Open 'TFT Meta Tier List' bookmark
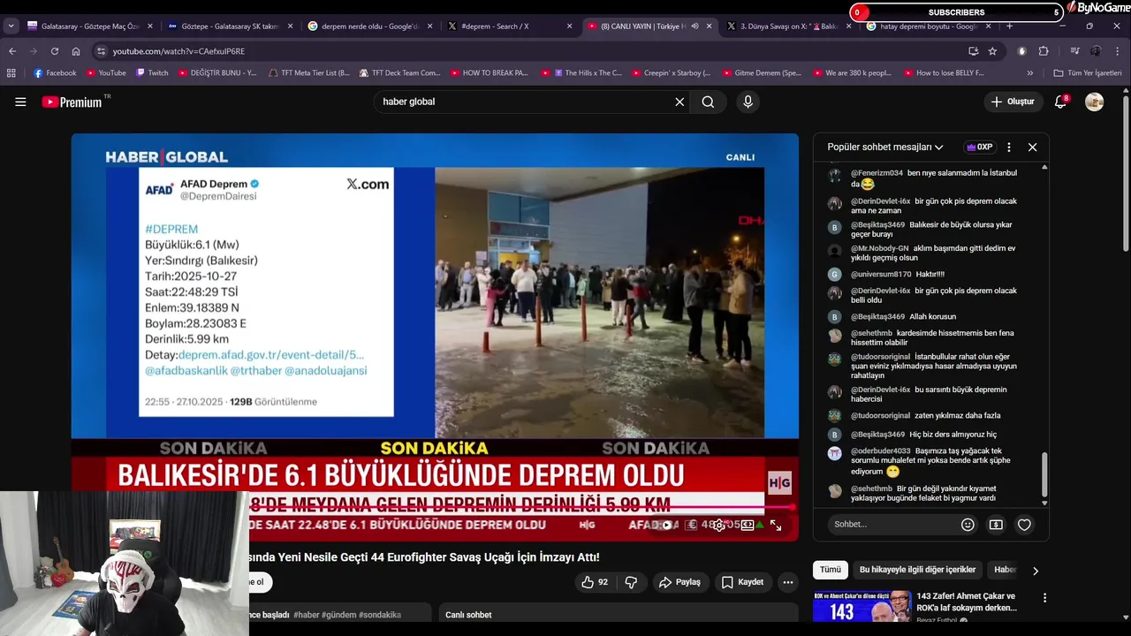This screenshot has width=1131, height=636. pyautogui.click(x=308, y=73)
